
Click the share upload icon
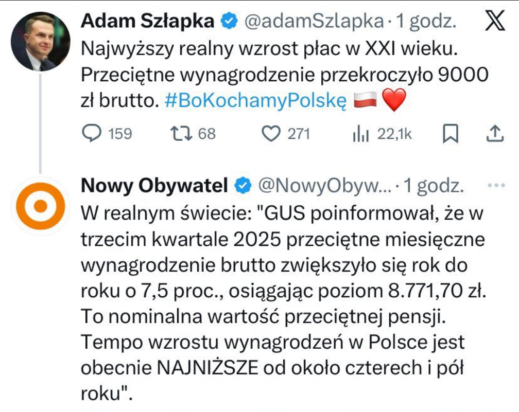pyautogui.click(x=494, y=134)
